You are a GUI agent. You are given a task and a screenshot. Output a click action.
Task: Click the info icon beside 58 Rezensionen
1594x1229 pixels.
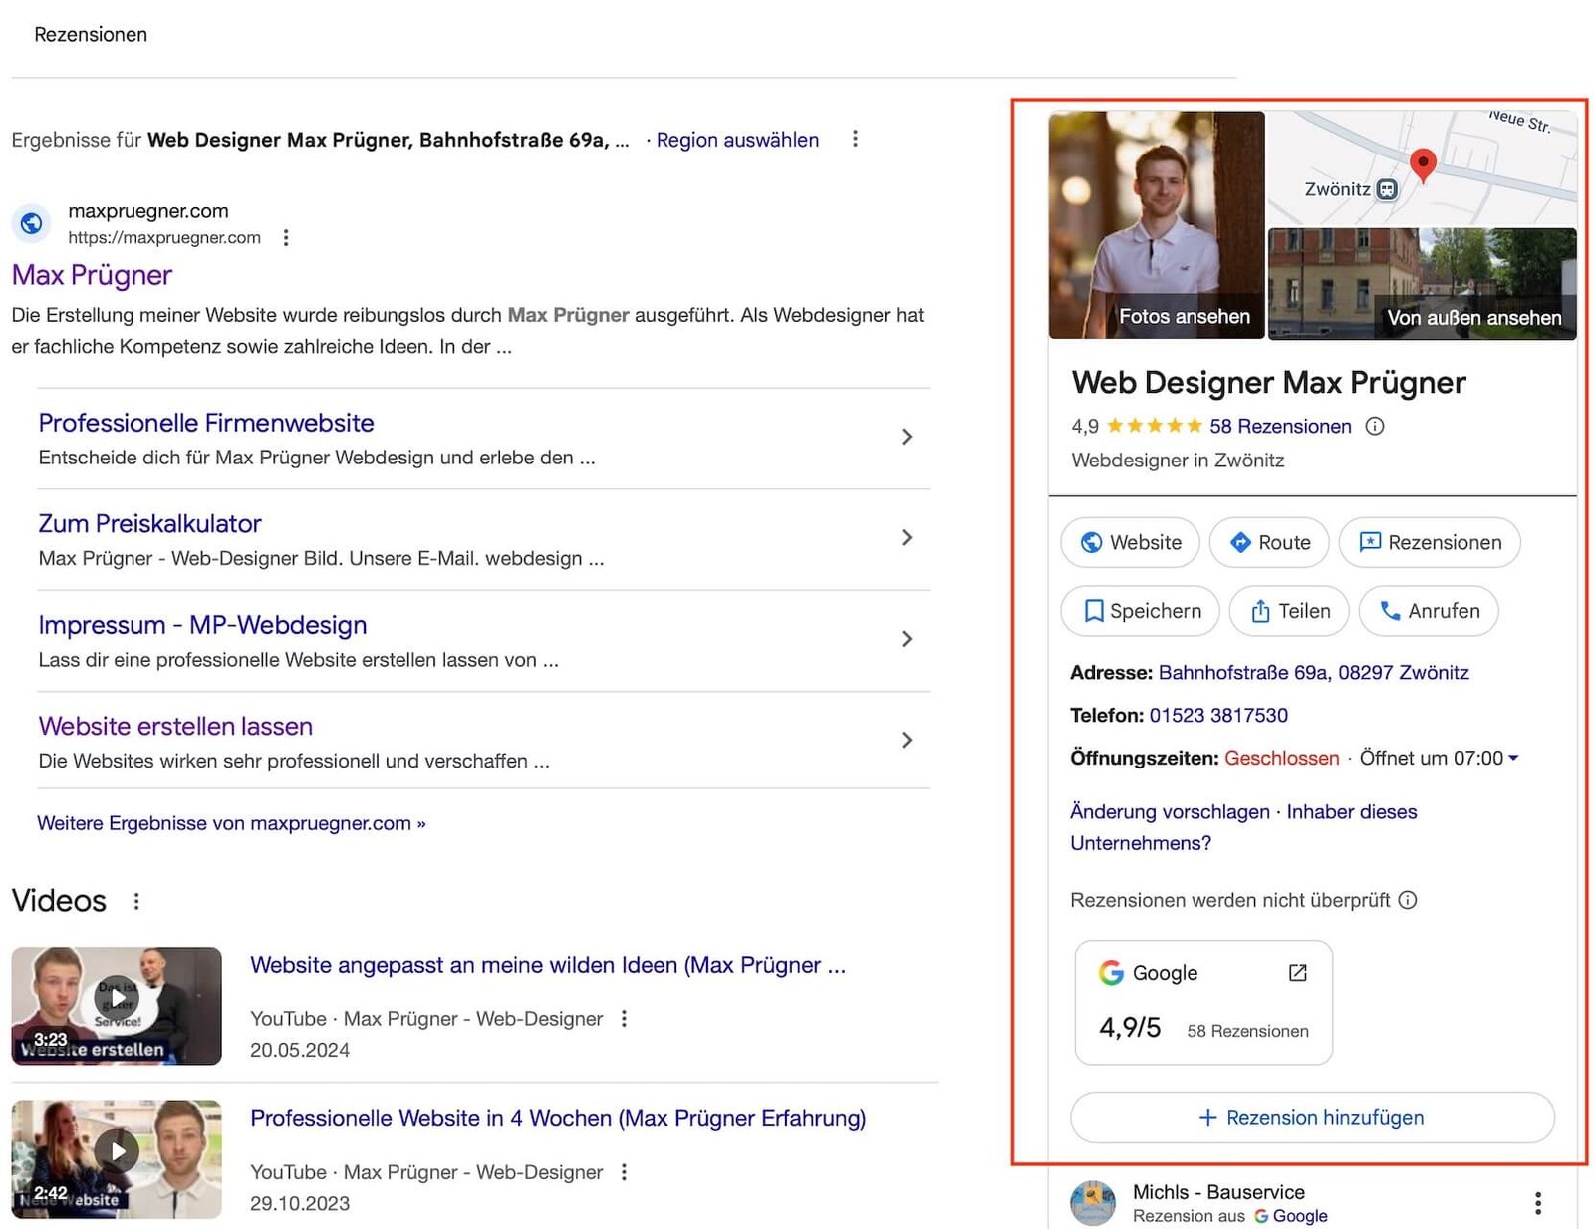pos(1375,426)
